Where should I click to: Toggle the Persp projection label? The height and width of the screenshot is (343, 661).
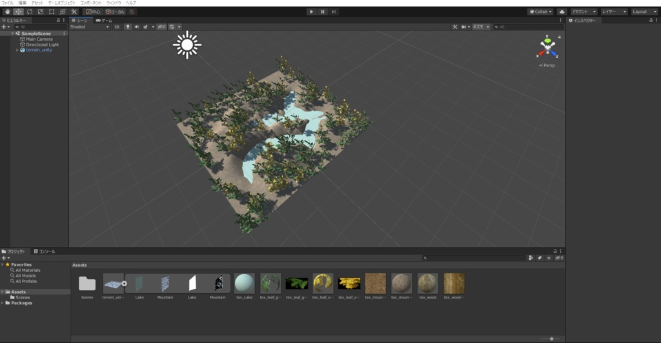(547, 65)
